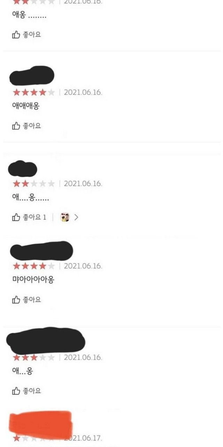Open the orange-redacted username at bottom

click(x=40, y=424)
